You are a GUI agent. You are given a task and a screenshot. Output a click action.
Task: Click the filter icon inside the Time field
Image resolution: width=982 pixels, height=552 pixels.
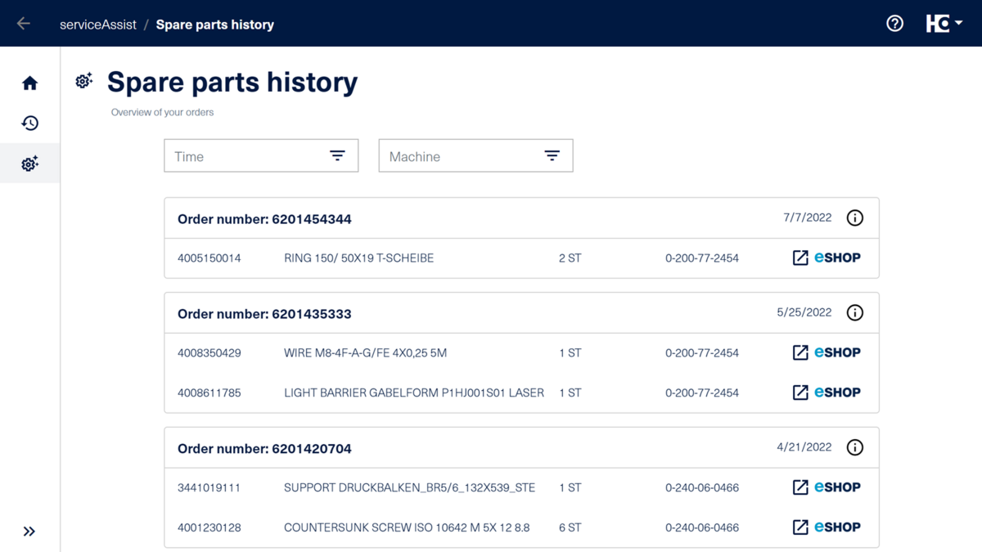pos(338,155)
